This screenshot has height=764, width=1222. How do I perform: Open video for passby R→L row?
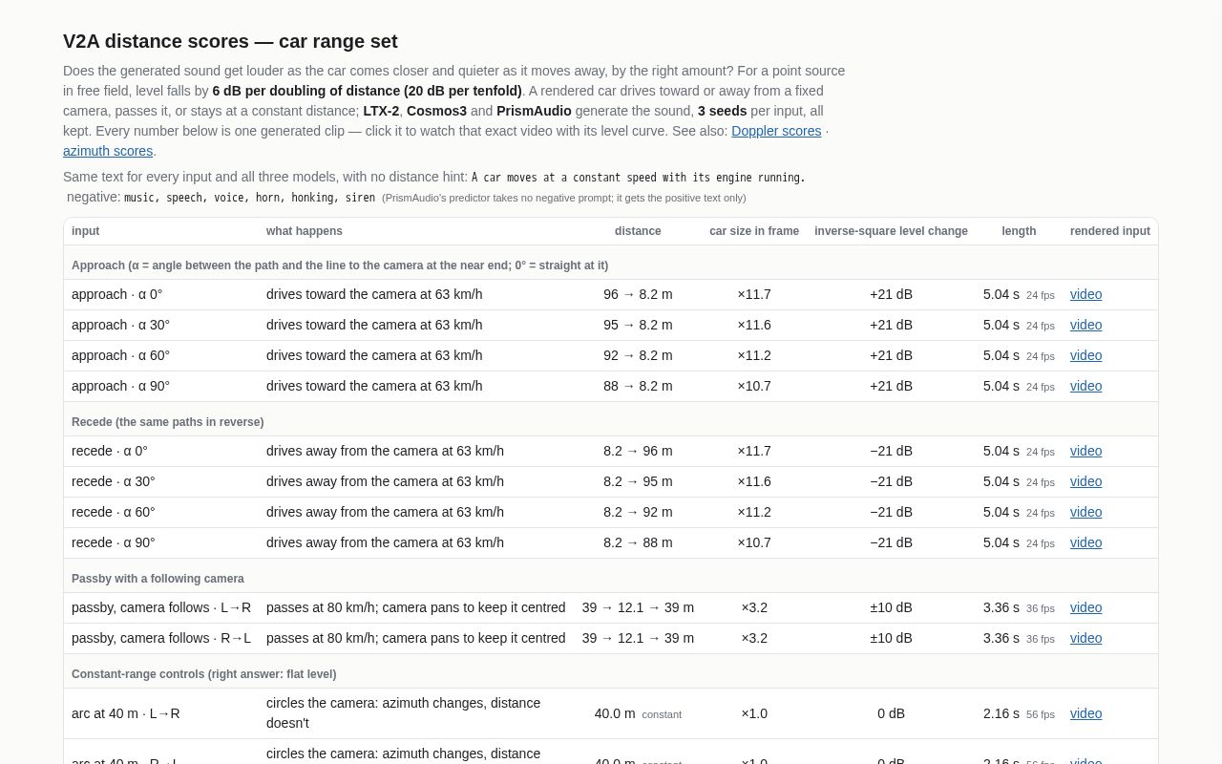click(x=1085, y=638)
